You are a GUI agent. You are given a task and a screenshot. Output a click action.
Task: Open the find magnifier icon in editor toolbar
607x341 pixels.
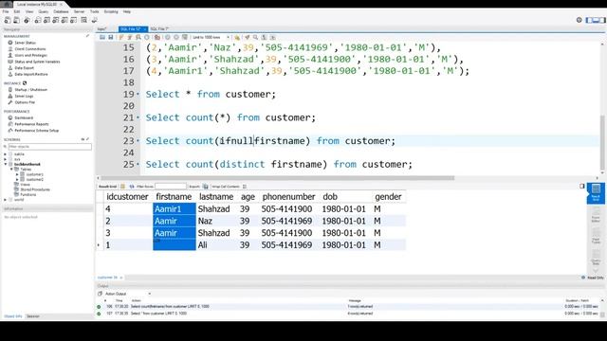255,38
